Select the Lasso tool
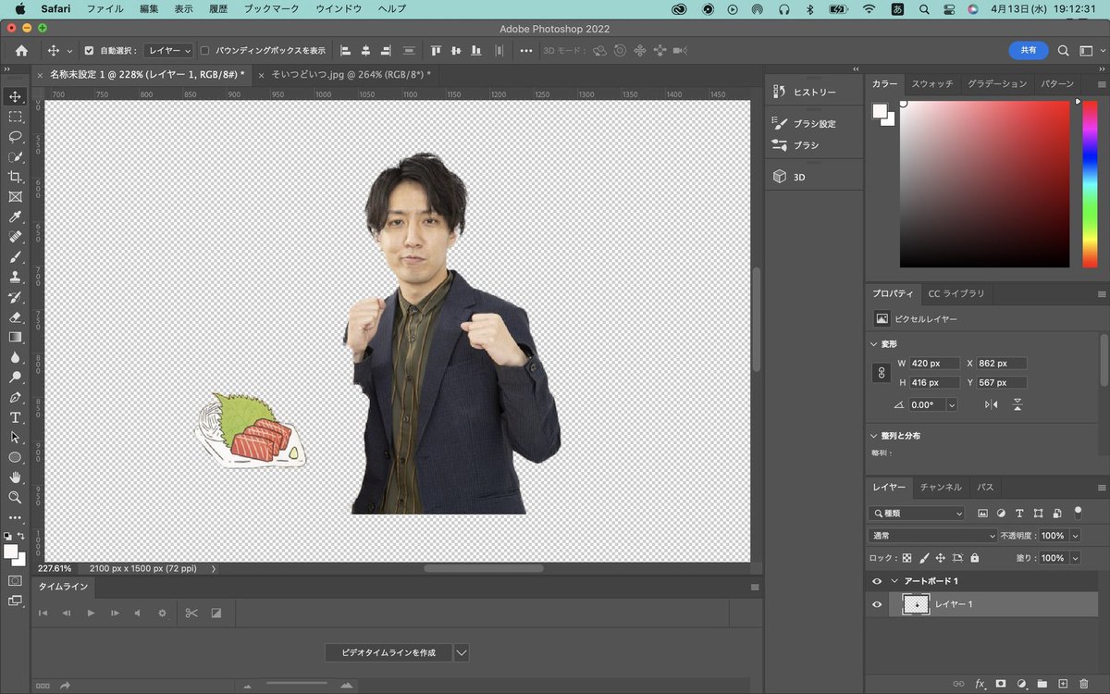Image resolution: width=1110 pixels, height=694 pixels. (x=15, y=136)
